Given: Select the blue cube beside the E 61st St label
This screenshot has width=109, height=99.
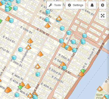Looking at the screenshot, I should tap(48, 12).
